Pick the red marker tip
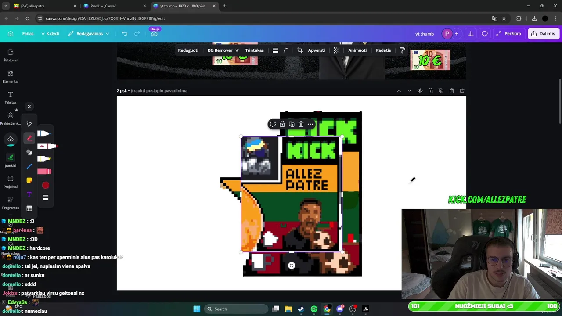The image size is (562, 316). 47,146
